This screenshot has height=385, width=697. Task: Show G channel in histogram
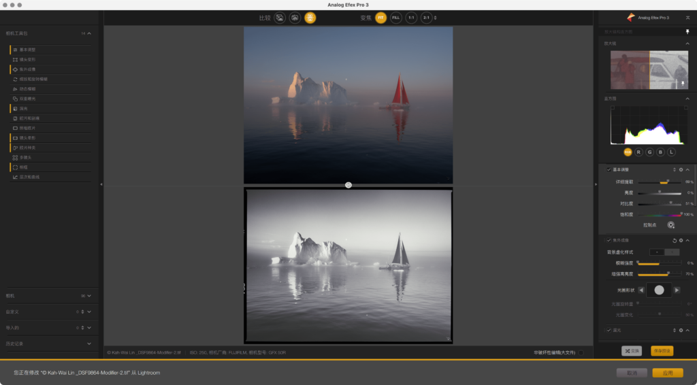649,152
